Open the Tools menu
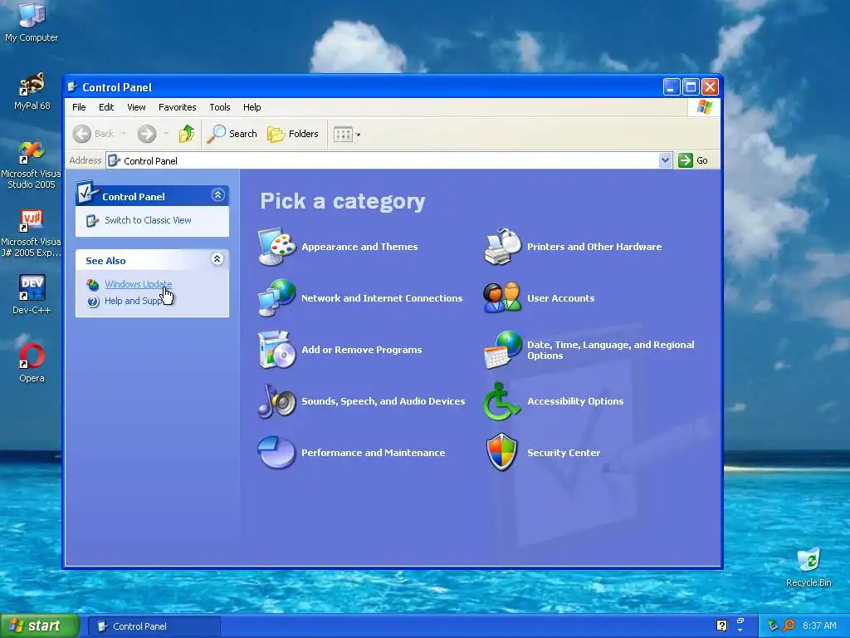The height and width of the screenshot is (638, 850). coord(219,107)
